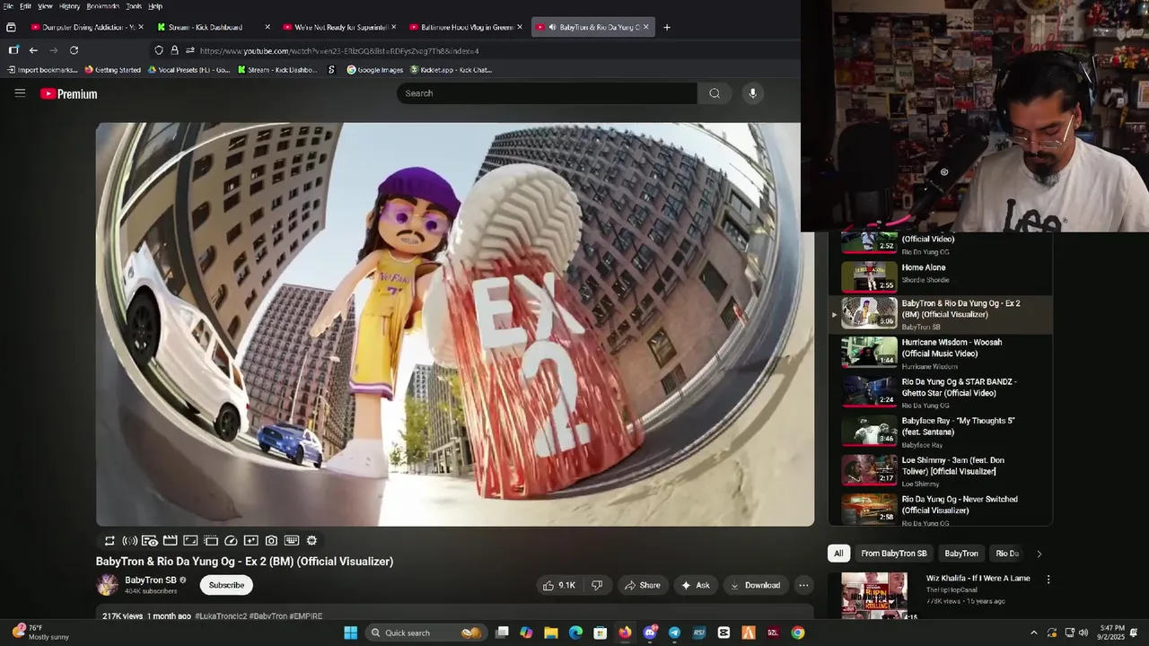Select the All filter chip
The image size is (1149, 646).
[838, 554]
